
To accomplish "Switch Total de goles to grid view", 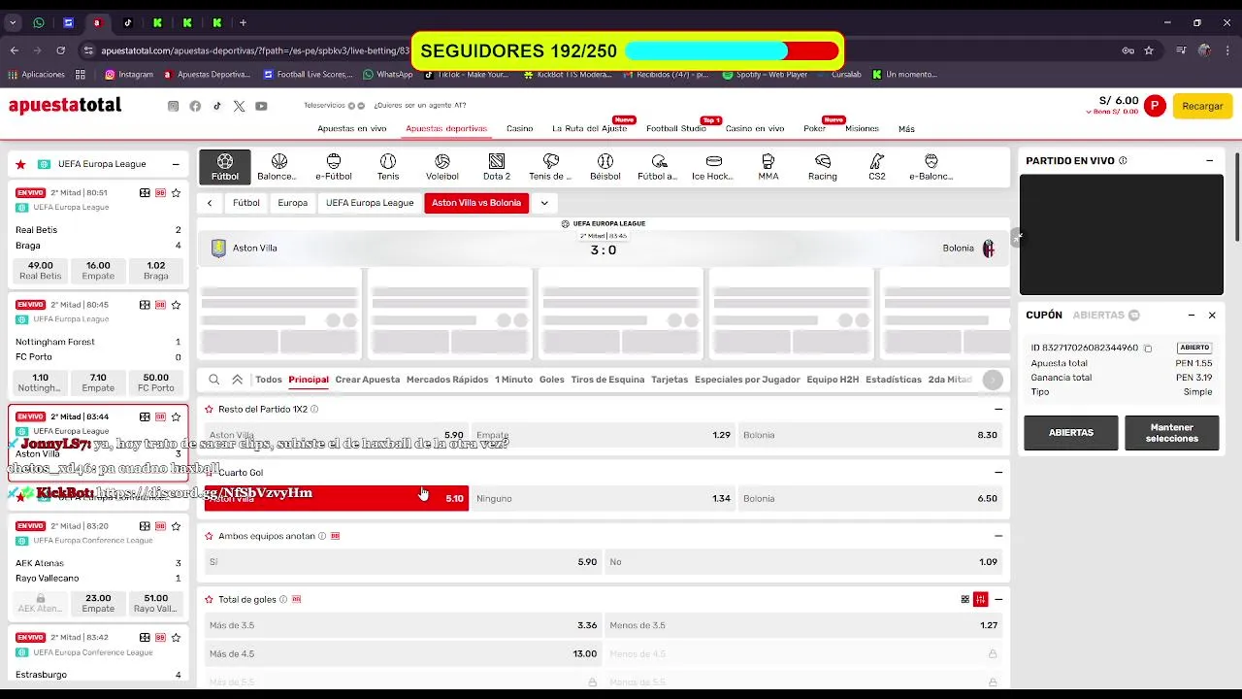I will (x=965, y=600).
